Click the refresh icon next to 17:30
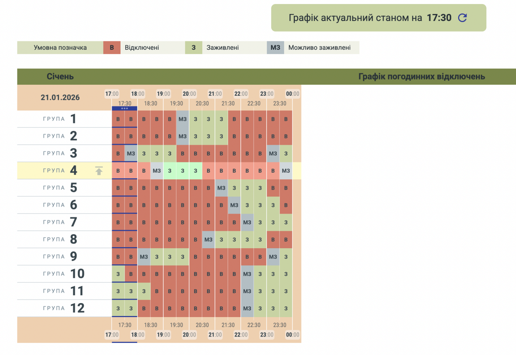This screenshot has width=516, height=355. point(462,18)
